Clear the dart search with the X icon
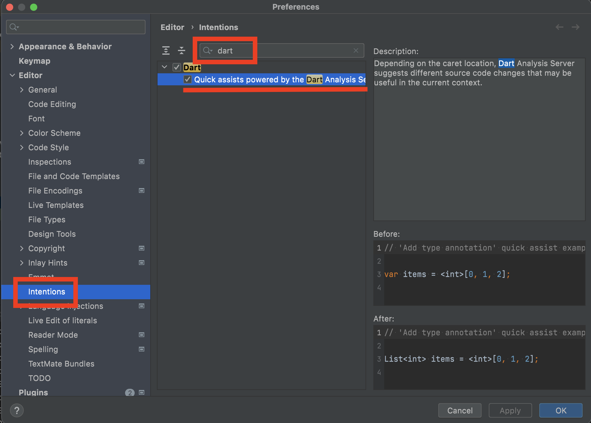Screen dimensions: 591x423 point(356,50)
